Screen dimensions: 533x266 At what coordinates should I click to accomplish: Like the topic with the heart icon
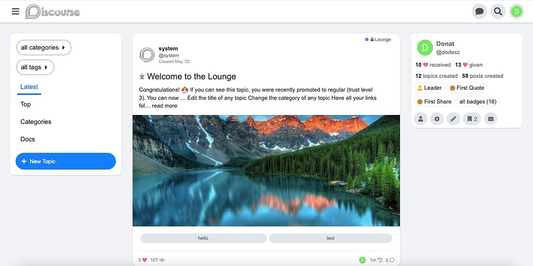point(144,260)
